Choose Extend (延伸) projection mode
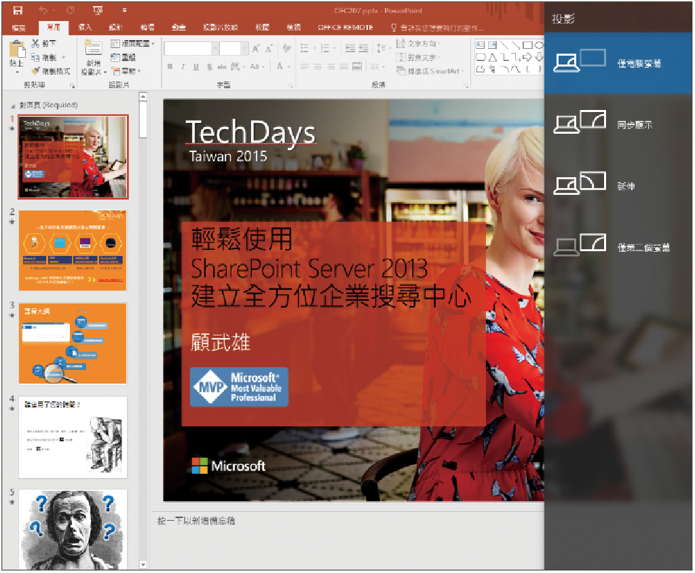695x573 pixels. click(x=618, y=185)
